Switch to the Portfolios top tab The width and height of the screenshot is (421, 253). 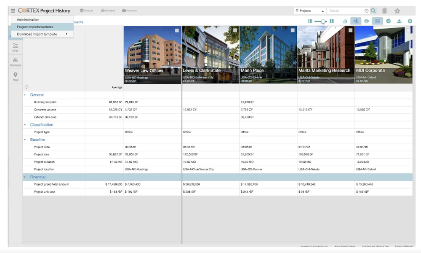click(x=129, y=11)
